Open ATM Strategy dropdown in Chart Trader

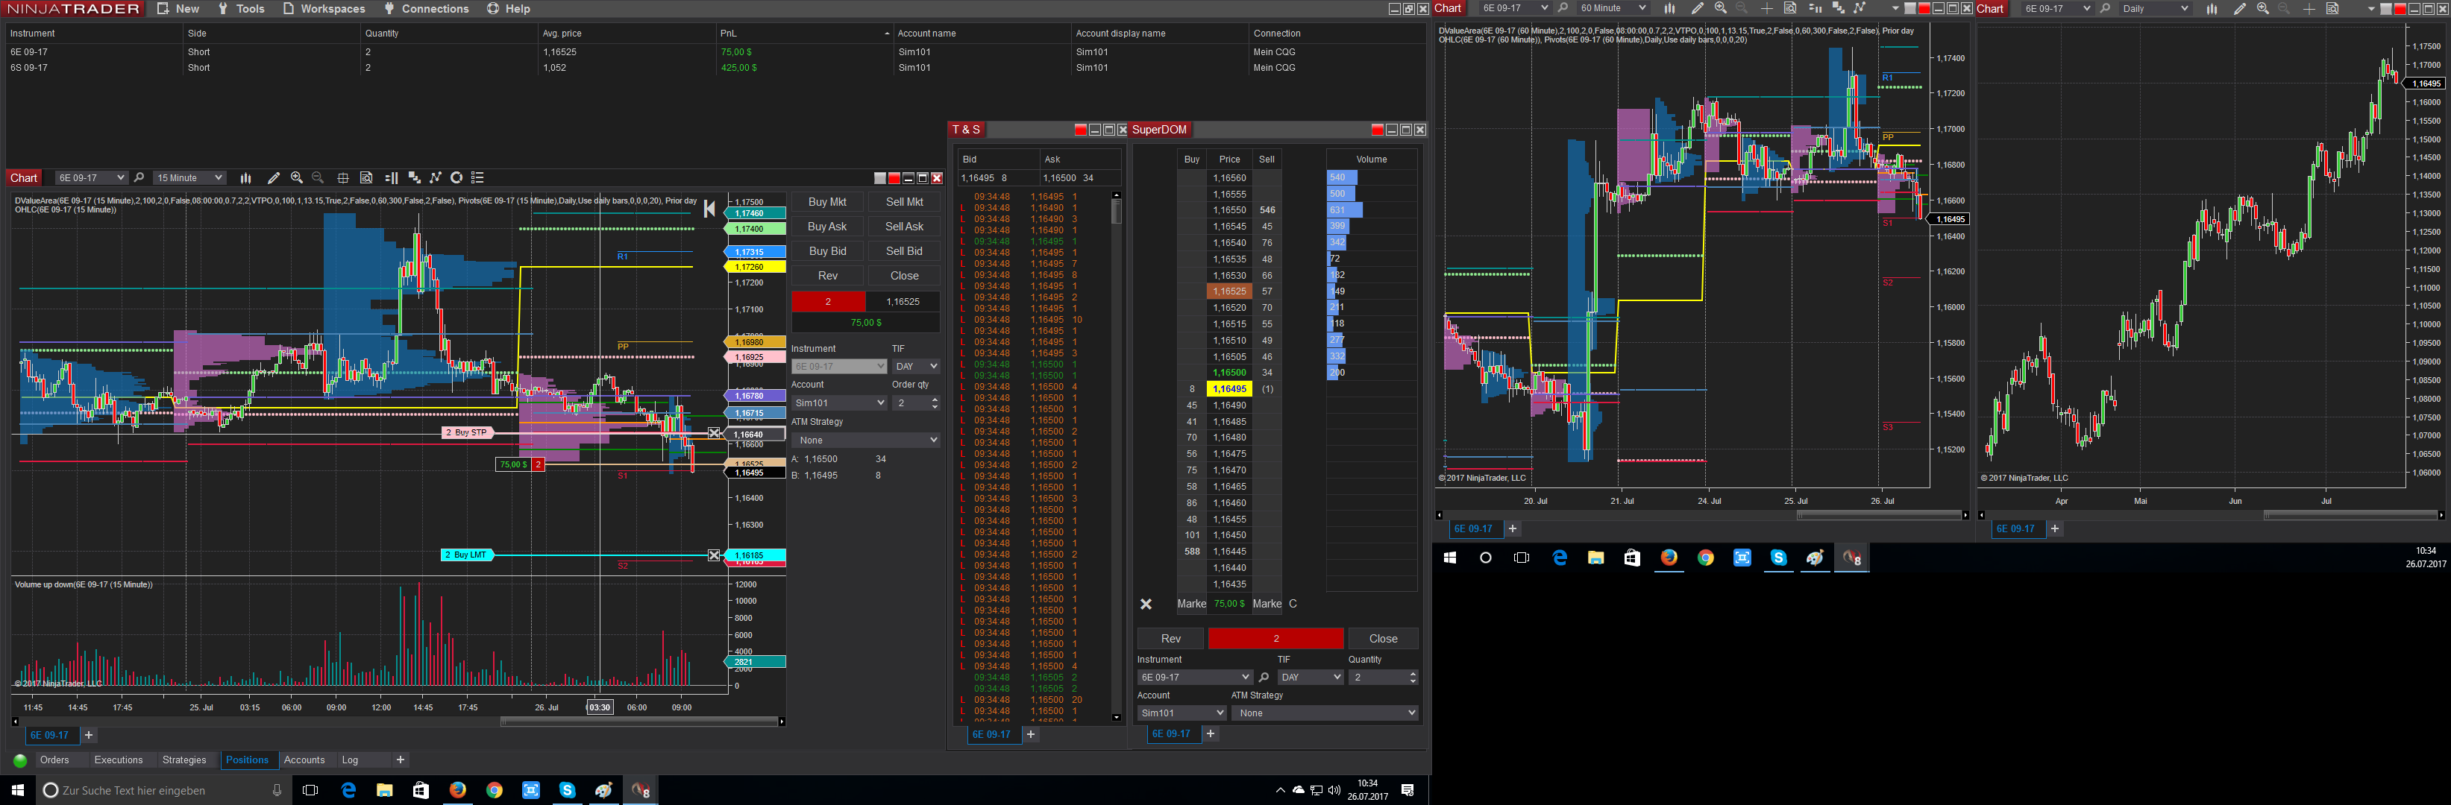pyautogui.click(x=866, y=440)
